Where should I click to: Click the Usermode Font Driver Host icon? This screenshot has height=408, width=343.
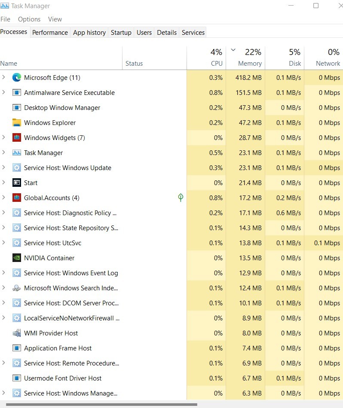pos(17,378)
